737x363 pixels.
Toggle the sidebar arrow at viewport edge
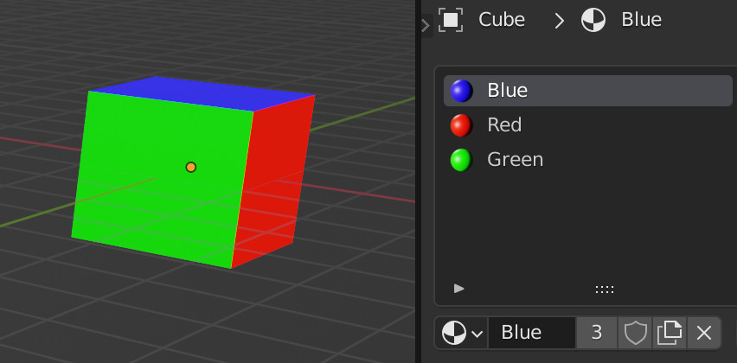tap(426, 25)
